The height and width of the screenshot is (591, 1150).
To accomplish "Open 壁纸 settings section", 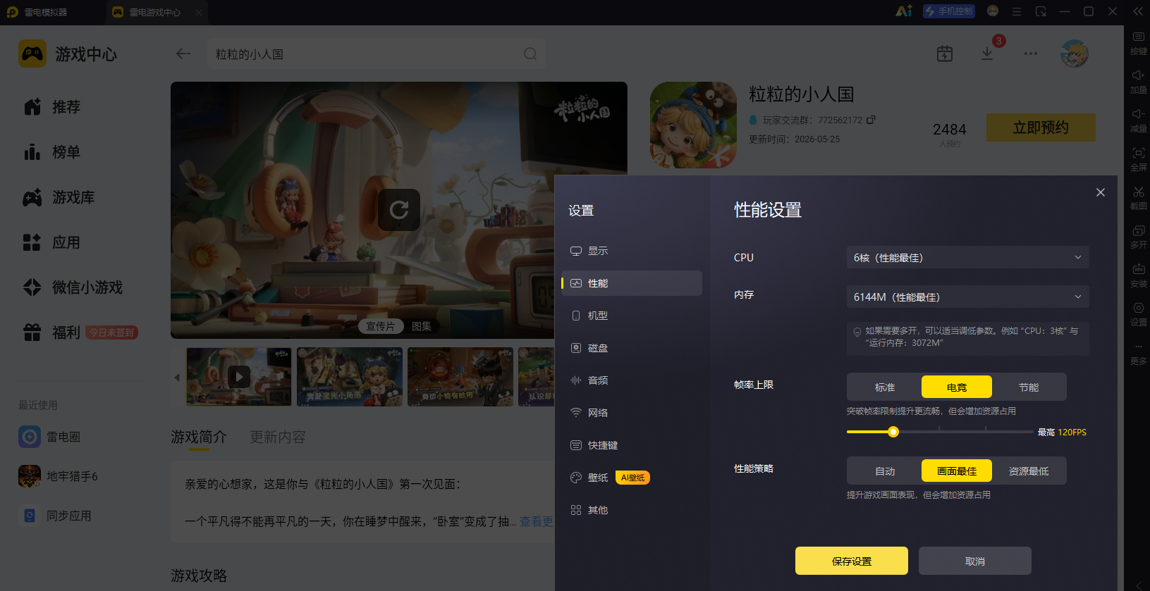I will pos(632,478).
